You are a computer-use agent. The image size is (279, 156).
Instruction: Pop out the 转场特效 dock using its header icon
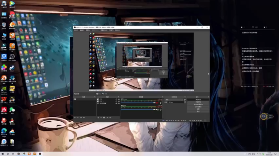coord(185,97)
